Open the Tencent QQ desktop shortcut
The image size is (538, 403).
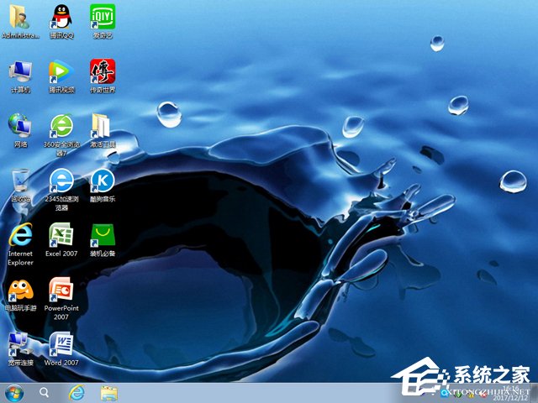pos(61,17)
